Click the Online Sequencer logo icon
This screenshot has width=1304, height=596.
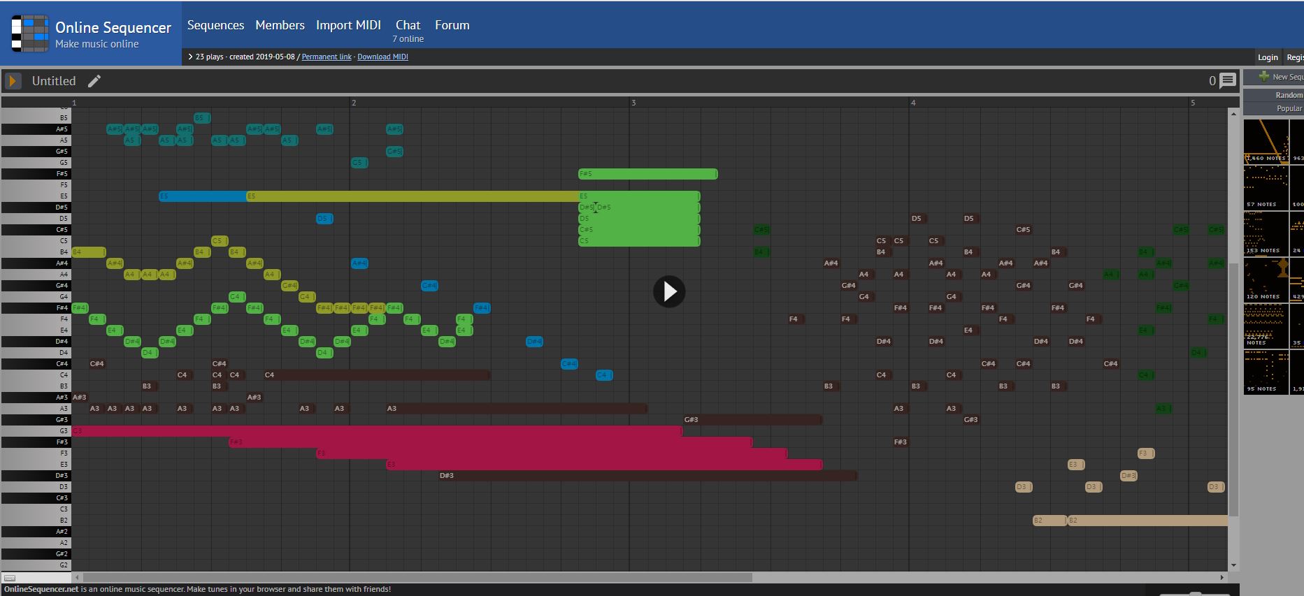tap(30, 34)
